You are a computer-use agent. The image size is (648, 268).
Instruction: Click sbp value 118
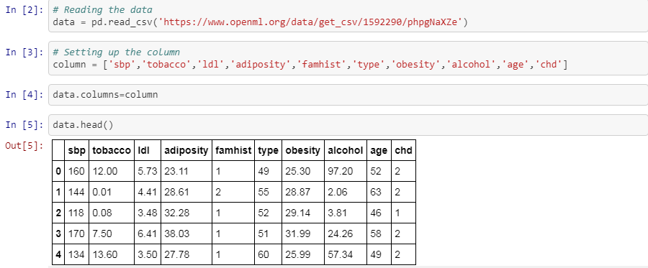pos(76,213)
